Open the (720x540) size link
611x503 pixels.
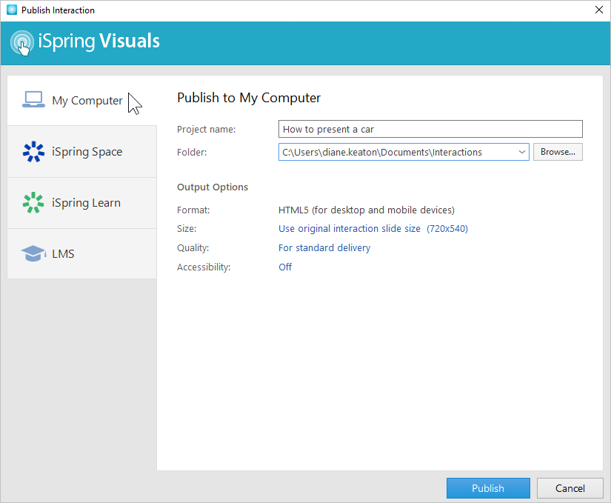click(x=447, y=229)
